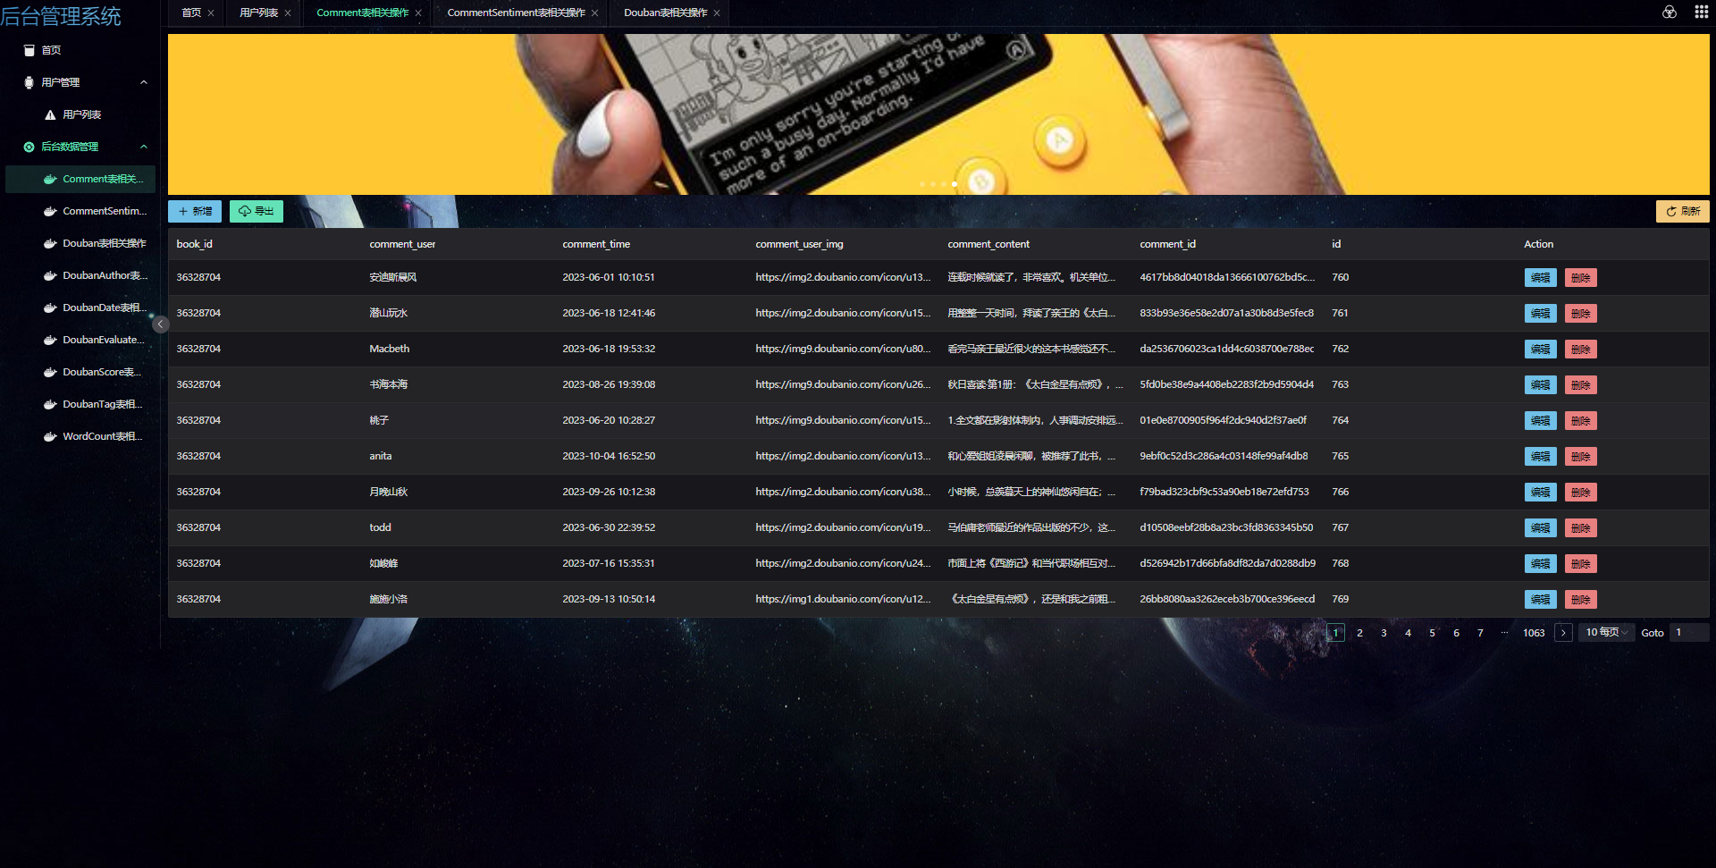
Task: Go to page 5
Action: click(1432, 633)
